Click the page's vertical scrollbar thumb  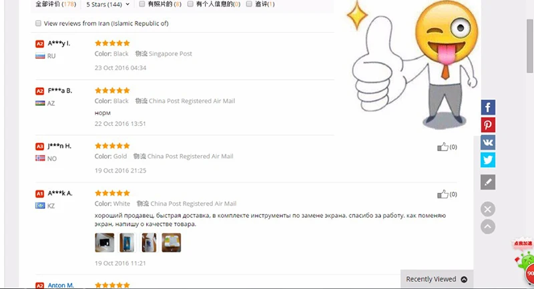(529, 46)
